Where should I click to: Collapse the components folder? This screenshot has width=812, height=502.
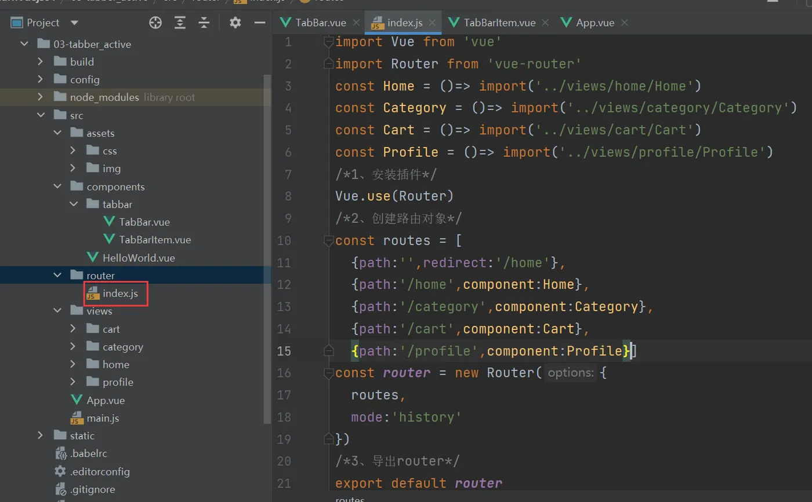pyautogui.click(x=57, y=186)
